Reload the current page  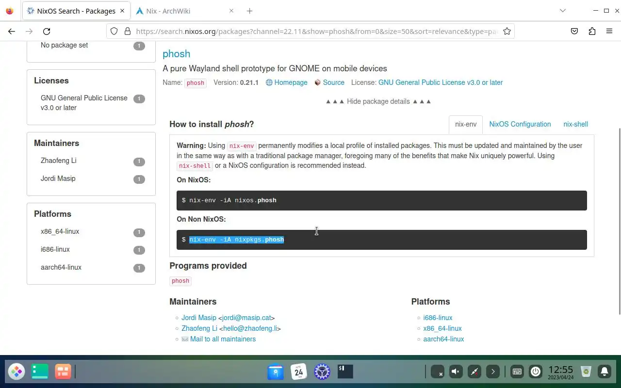click(x=47, y=31)
